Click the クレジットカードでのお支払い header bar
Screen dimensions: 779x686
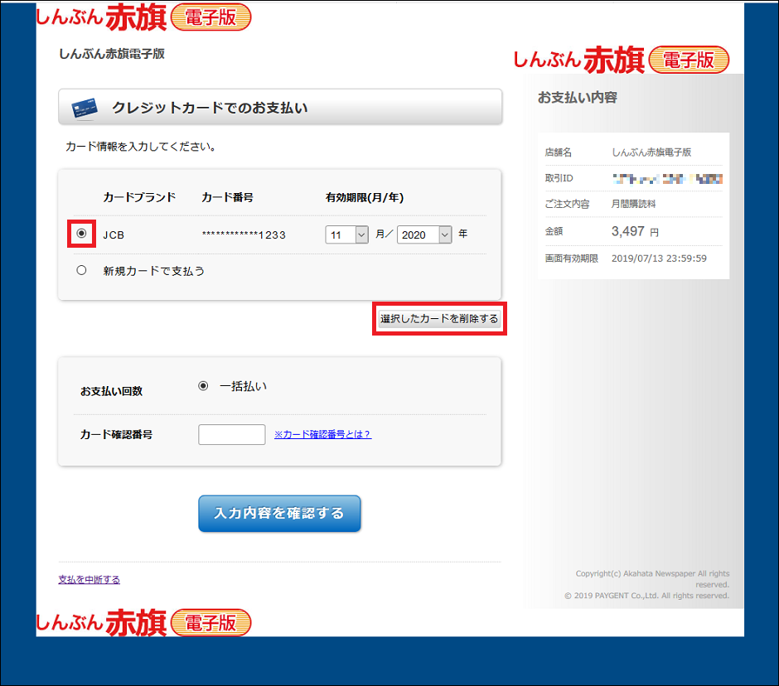pos(280,108)
